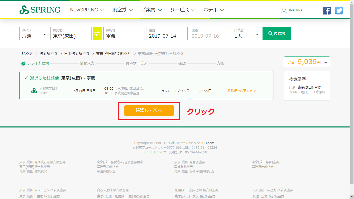Open the 航空券 navigation menu

click(123, 10)
